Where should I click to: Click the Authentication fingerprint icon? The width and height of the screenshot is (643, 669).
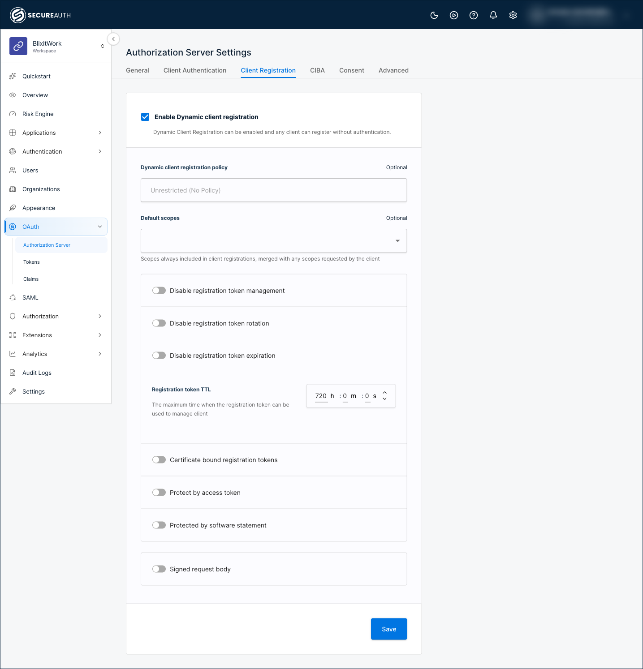click(13, 151)
